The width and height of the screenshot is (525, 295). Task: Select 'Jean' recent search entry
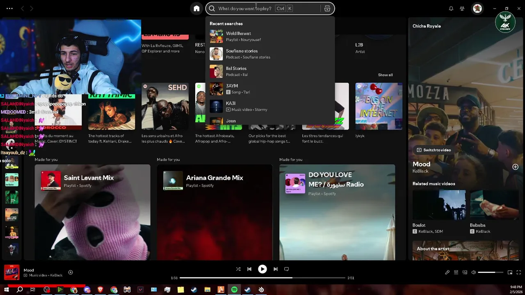point(270,120)
